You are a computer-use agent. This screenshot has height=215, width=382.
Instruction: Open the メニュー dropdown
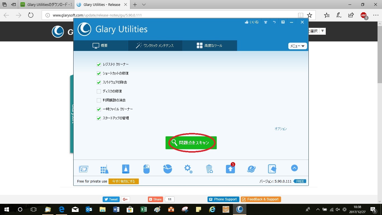[298, 46]
